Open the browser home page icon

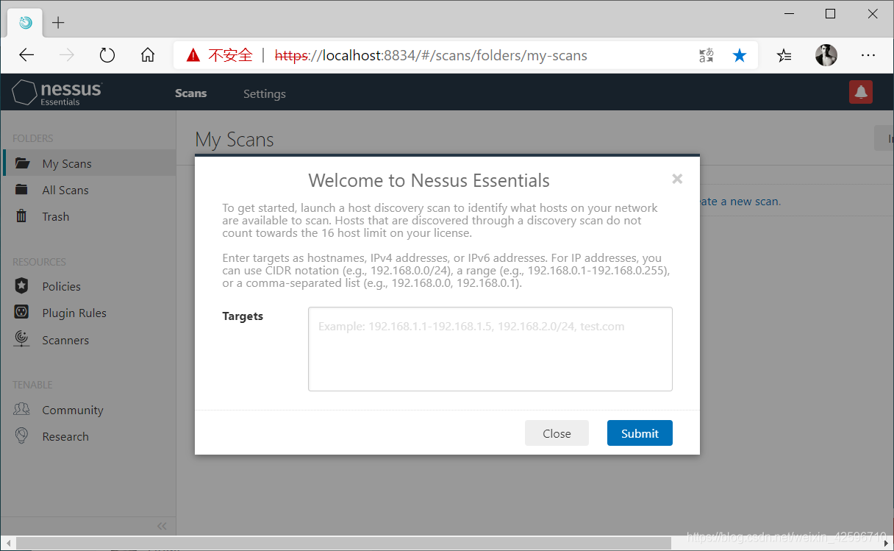point(148,55)
